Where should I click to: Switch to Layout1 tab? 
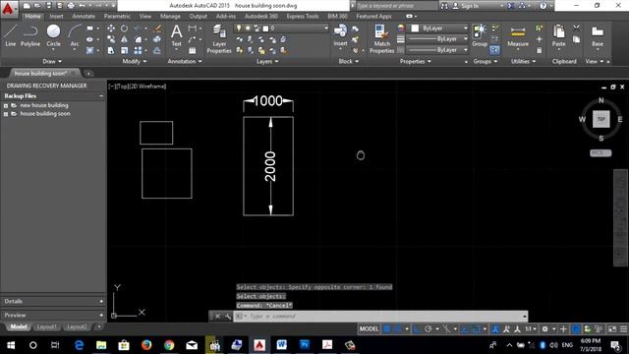coord(46,326)
